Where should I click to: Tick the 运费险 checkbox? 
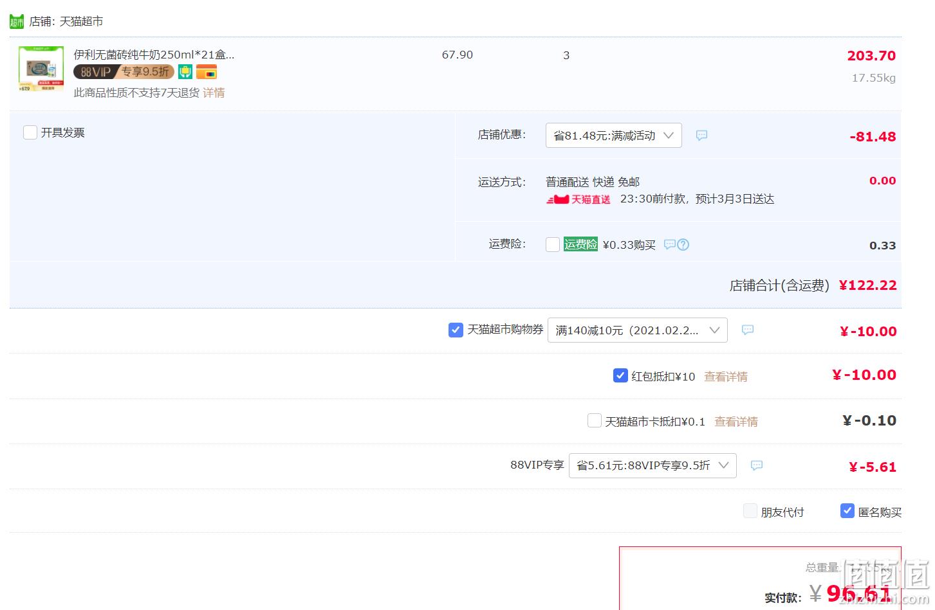click(553, 244)
